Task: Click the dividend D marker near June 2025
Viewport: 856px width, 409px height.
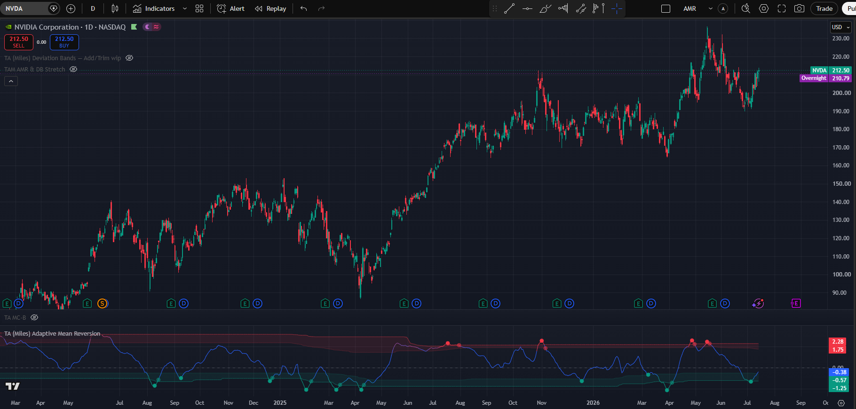Action: tap(416, 303)
